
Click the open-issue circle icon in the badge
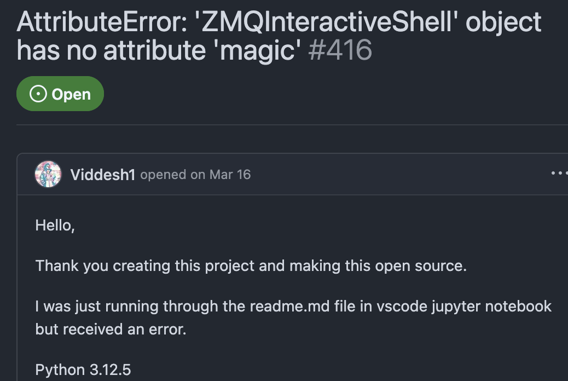tap(38, 94)
